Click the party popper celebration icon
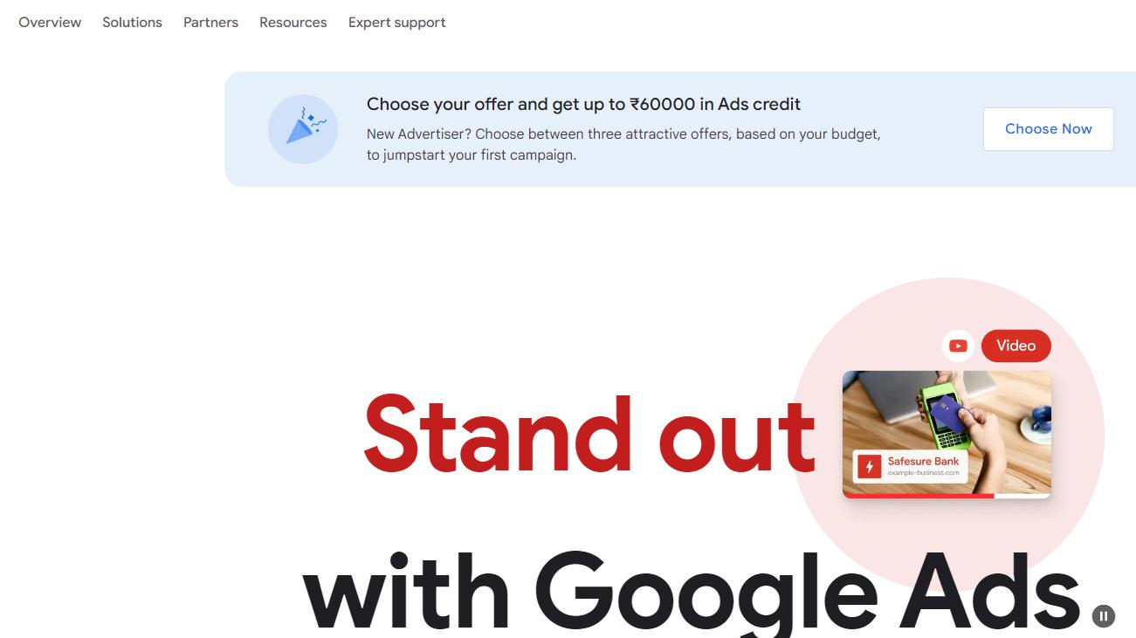Viewport: 1136px width, 638px height. point(302,129)
